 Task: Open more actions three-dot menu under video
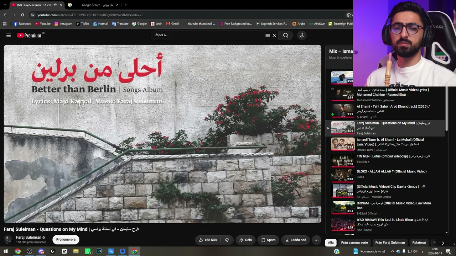[316, 240]
